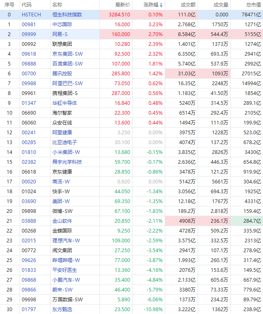Click the 总市值 column header
Viewport: 263px width, 314px height.
click(x=254, y=5)
